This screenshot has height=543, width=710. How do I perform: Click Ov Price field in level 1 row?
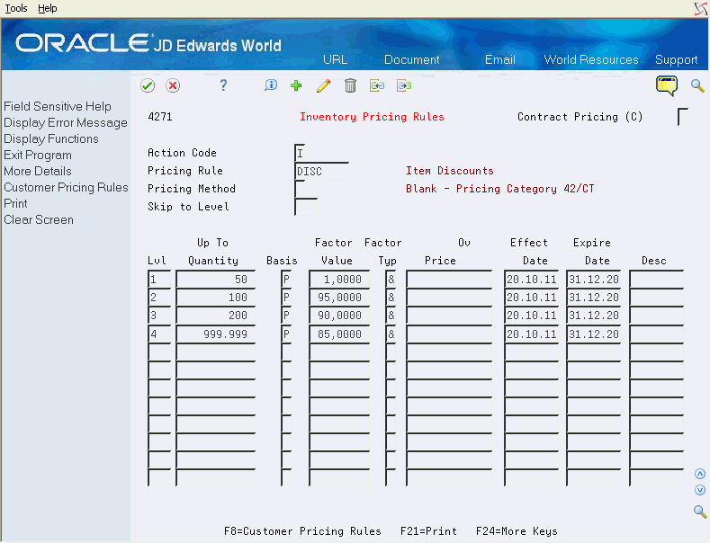[x=449, y=280]
